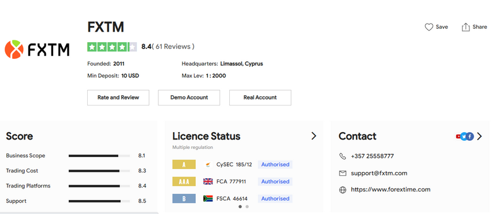This screenshot has width=492, height=214.
Task: Click the blue B rating badge
Action: click(x=184, y=198)
